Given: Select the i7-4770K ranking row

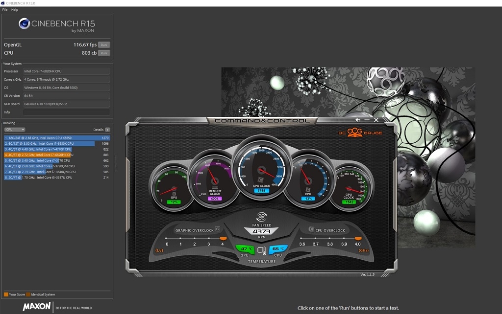Looking at the screenshot, I should pos(57,149).
